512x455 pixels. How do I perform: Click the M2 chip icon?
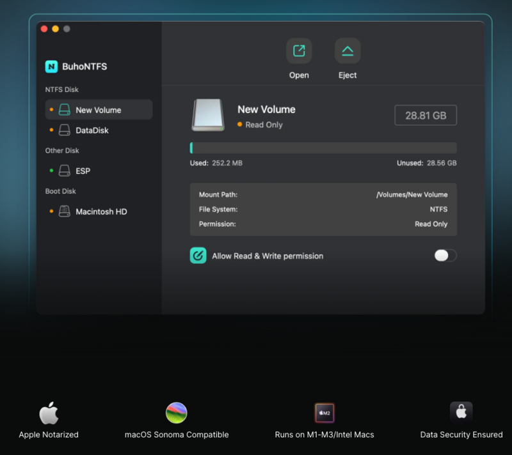tap(324, 413)
